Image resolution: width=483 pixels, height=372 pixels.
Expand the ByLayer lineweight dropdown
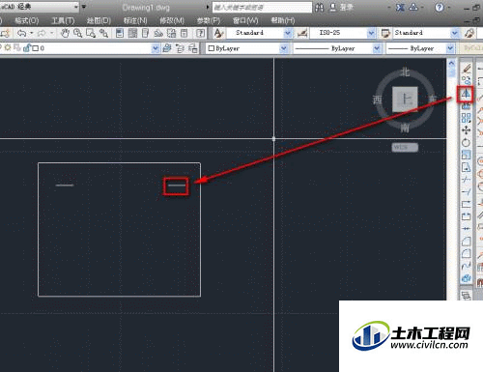click(x=450, y=48)
